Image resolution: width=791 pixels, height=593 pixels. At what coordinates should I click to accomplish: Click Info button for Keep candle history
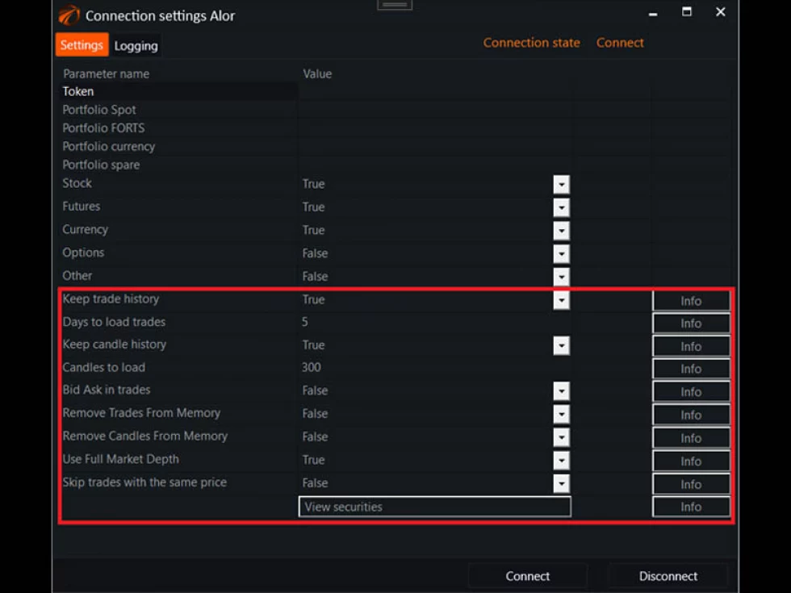(x=691, y=346)
